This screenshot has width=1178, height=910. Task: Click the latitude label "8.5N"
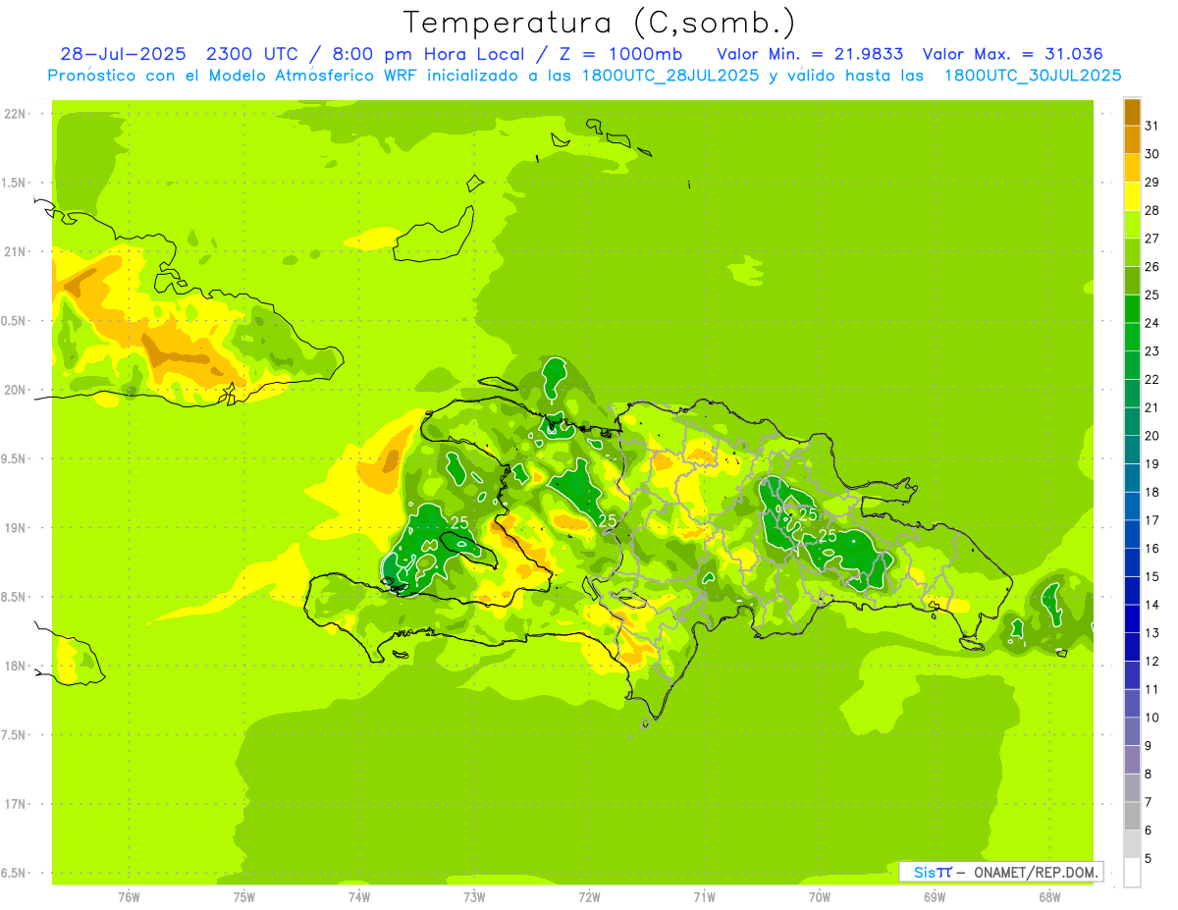pos(14,597)
